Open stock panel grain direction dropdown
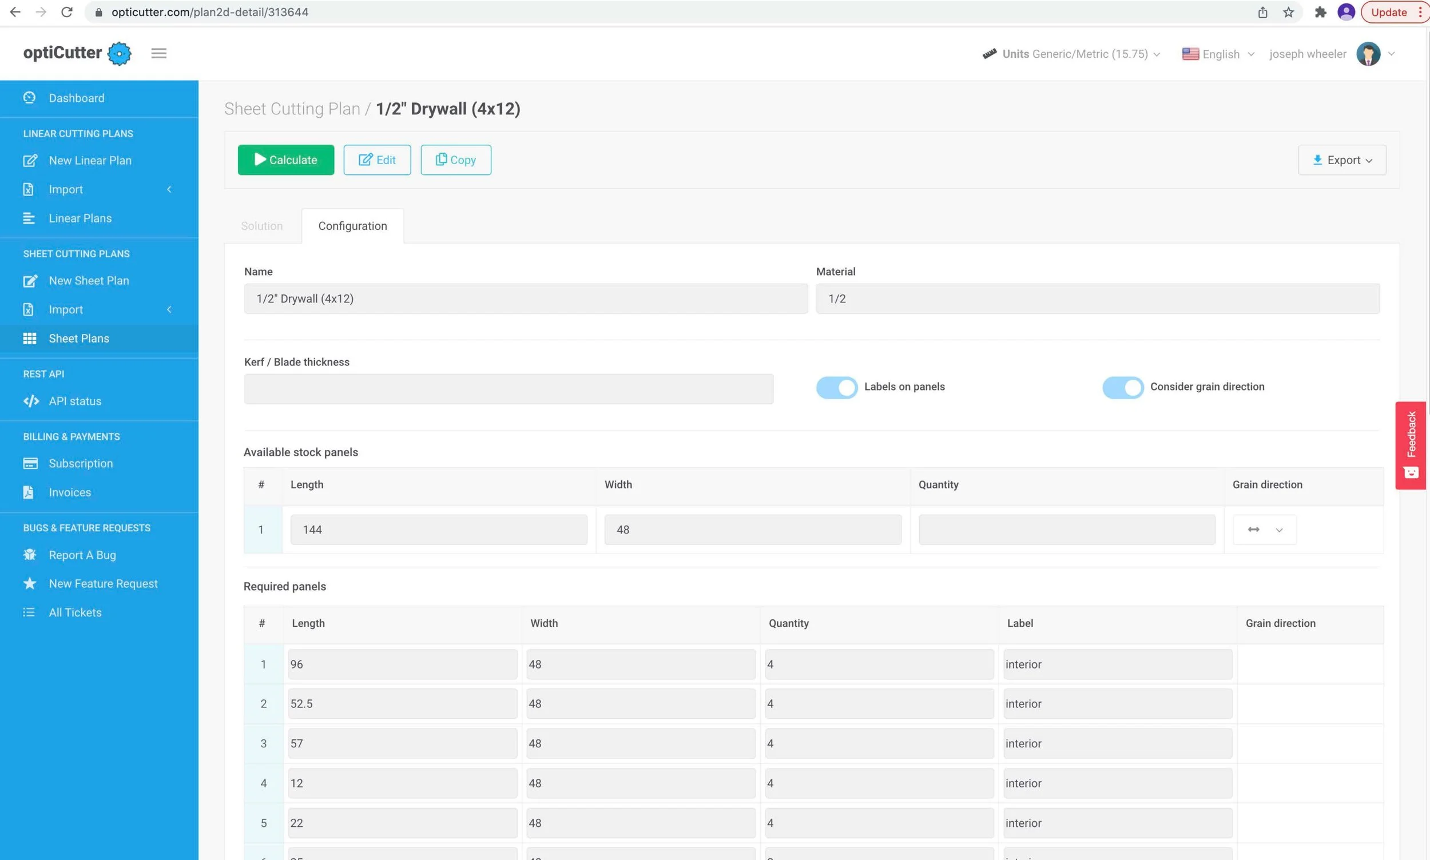The height and width of the screenshot is (860, 1430). (x=1264, y=529)
